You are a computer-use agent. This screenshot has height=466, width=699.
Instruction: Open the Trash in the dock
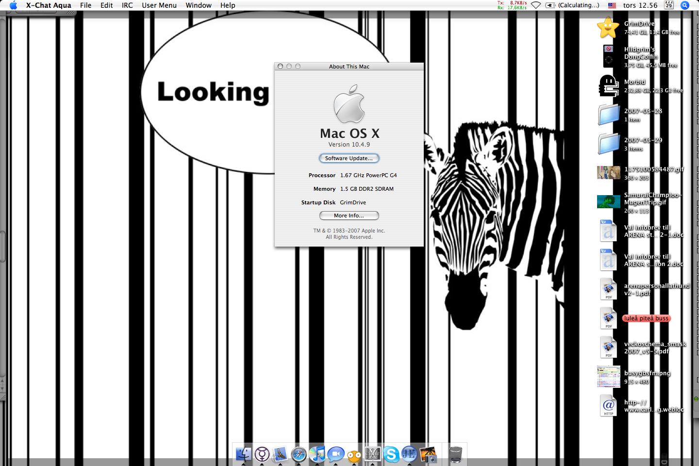pyautogui.click(x=455, y=454)
